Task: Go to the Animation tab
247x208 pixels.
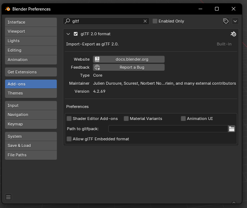Action: pos(31,60)
